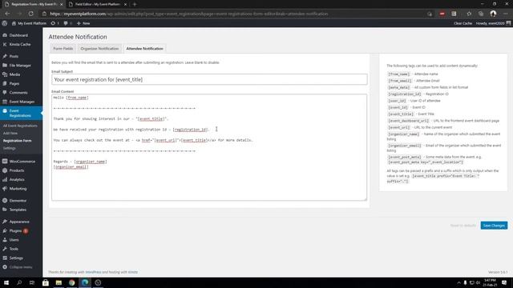Click the Products sidebar icon
The image size is (513, 288).
tap(5, 170)
